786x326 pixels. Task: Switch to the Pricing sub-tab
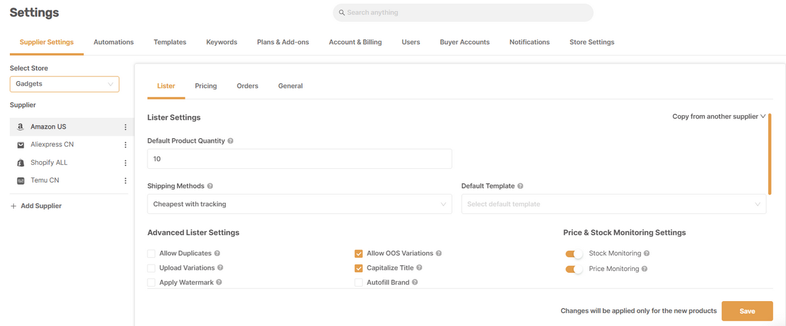pos(206,86)
